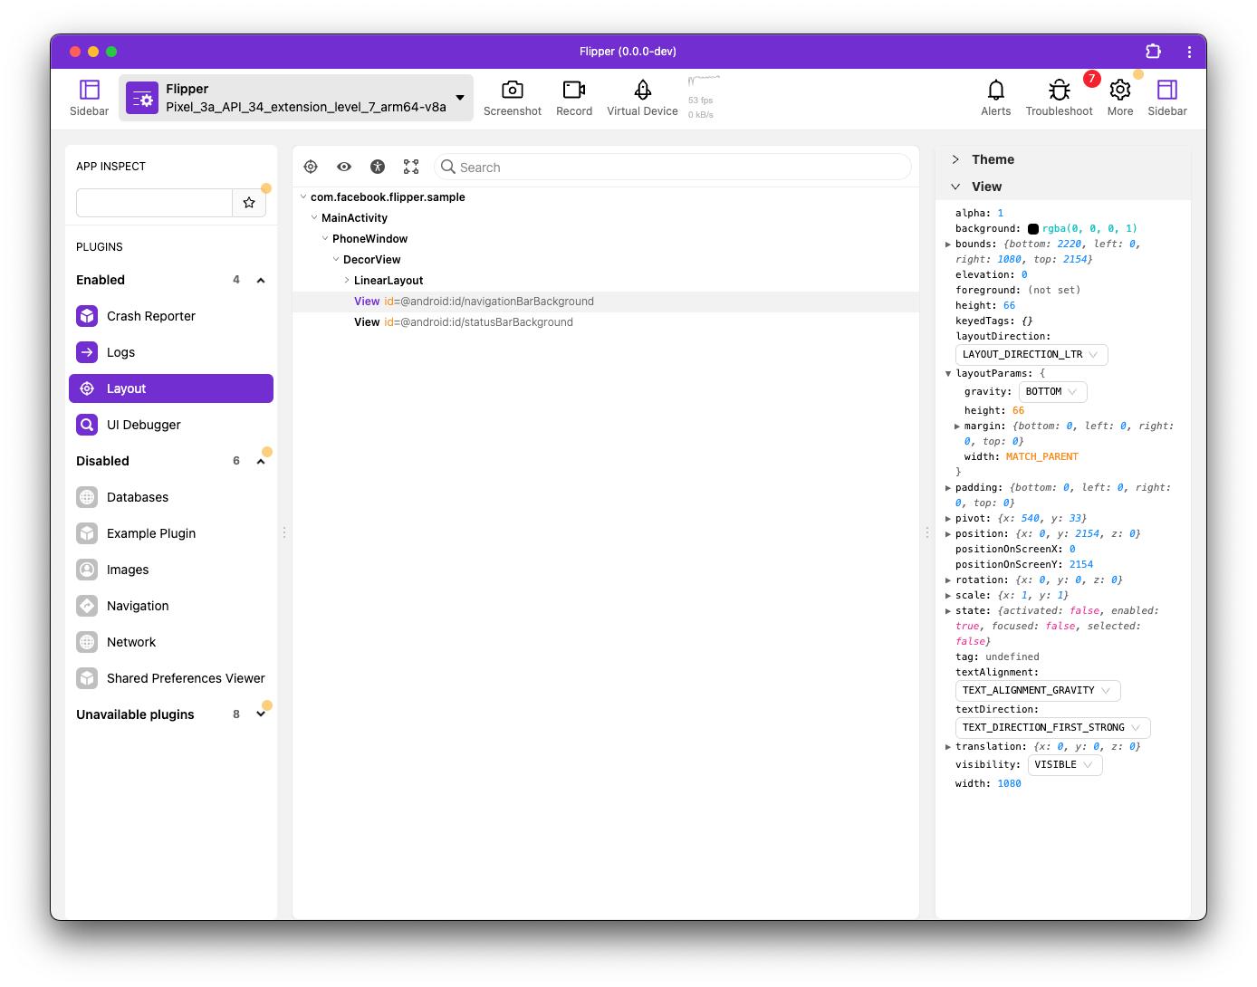Image resolution: width=1257 pixels, height=987 pixels.
Task: Open the Logs plugin
Action: click(171, 352)
